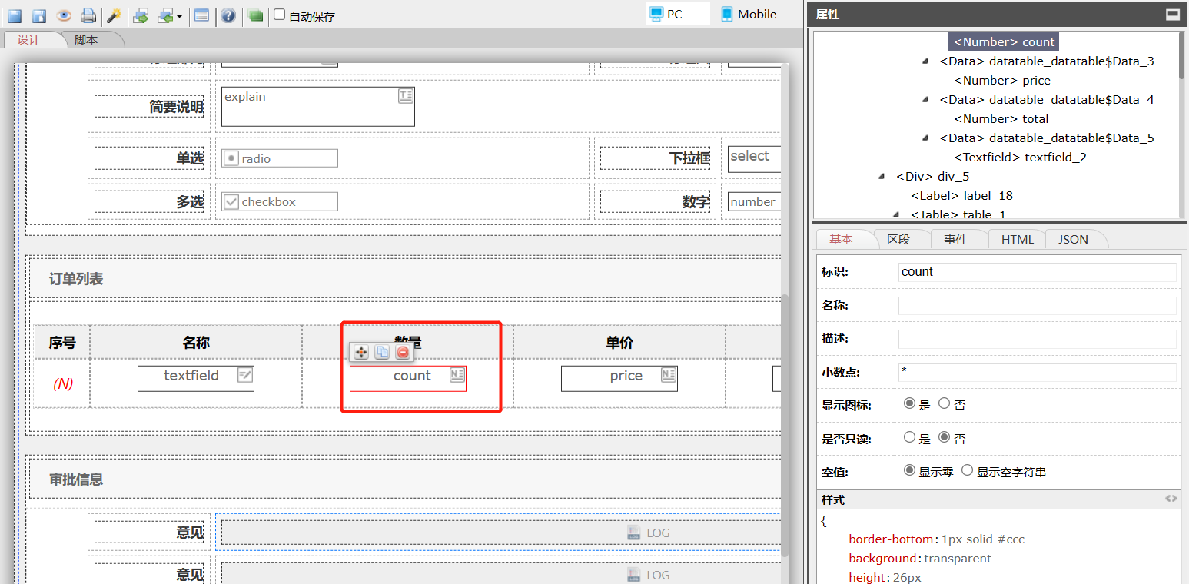Viewport: 1189px width, 584px height.
Task: Open the 事件 properties tab
Action: coord(955,239)
